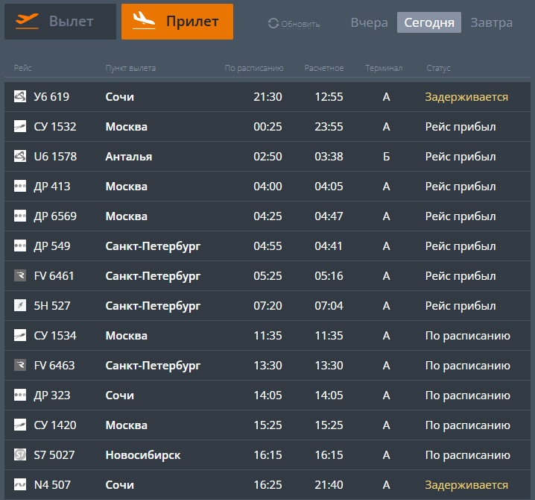Click the По расписанию column header

(254, 69)
